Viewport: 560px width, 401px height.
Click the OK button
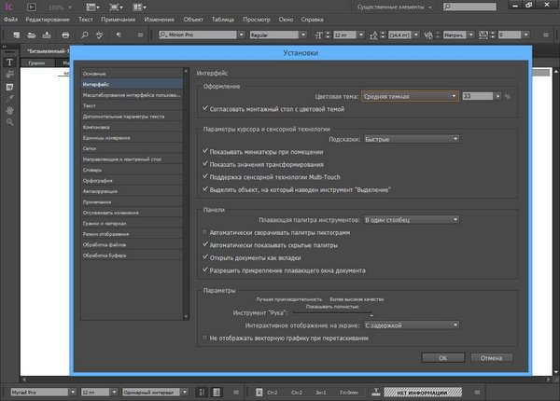[443, 356]
